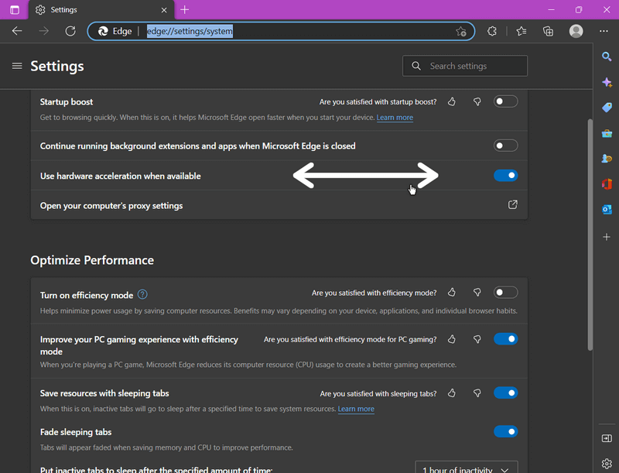Click the hide sidebar icon

pos(607,438)
